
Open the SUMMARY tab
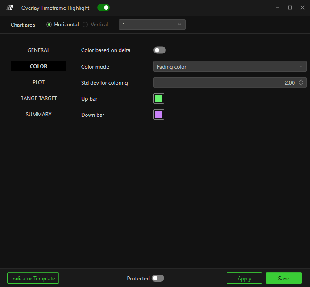[x=39, y=115]
